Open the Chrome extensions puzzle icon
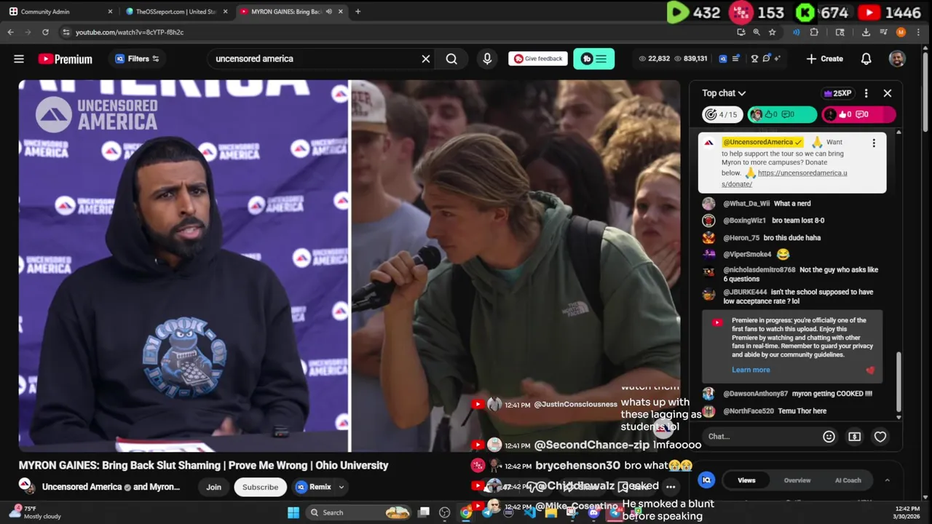The width and height of the screenshot is (932, 524). coord(814,32)
